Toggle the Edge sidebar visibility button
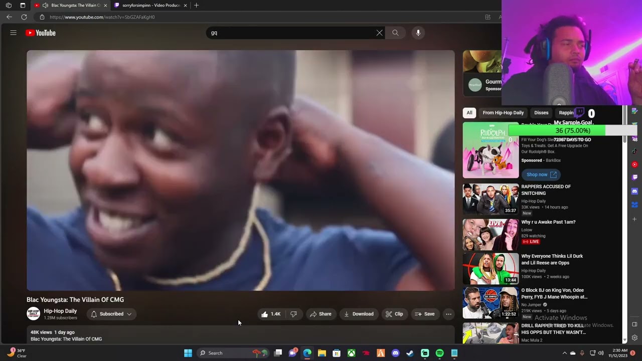Viewport: 642px width, 361px height. click(634, 324)
